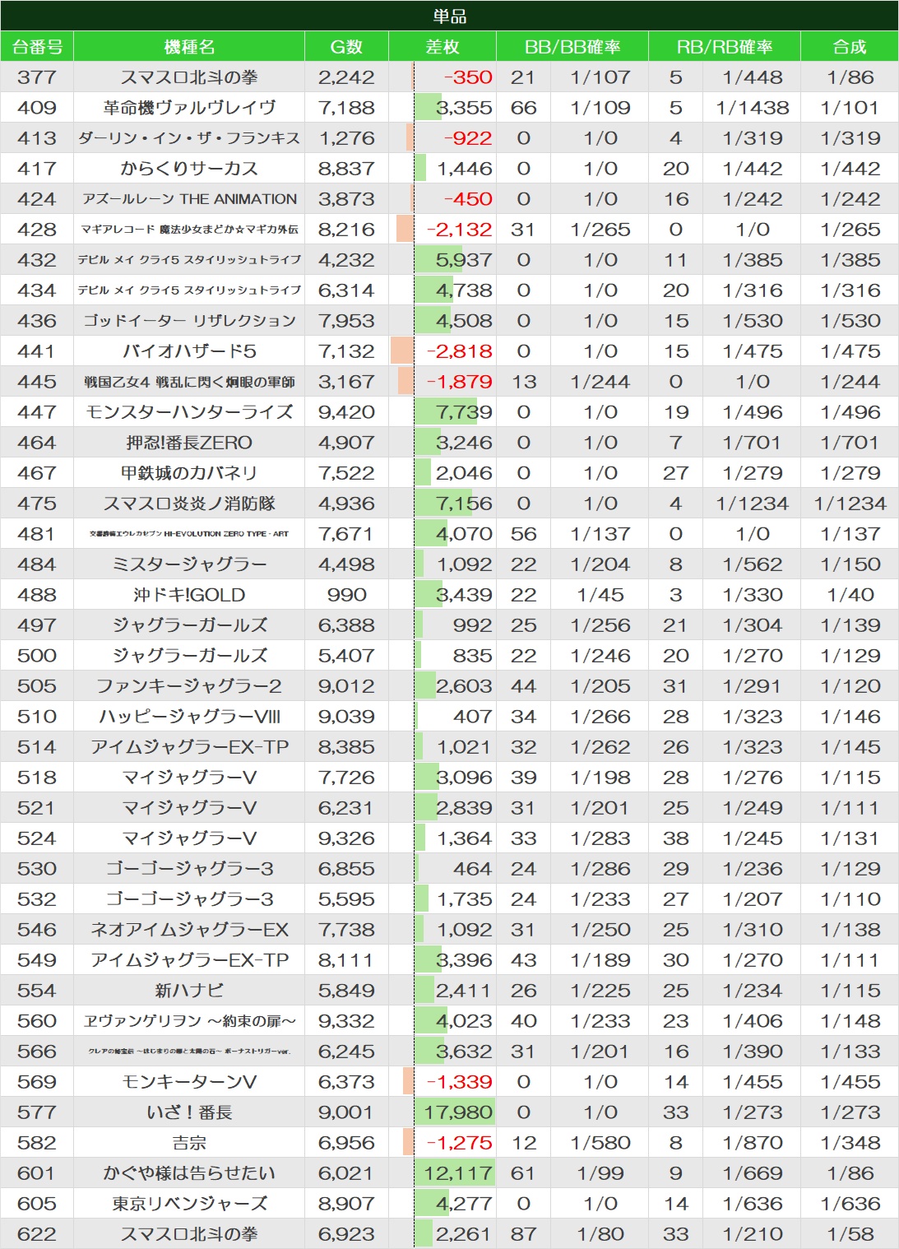Click モンキーターンV machine name

[189, 1082]
